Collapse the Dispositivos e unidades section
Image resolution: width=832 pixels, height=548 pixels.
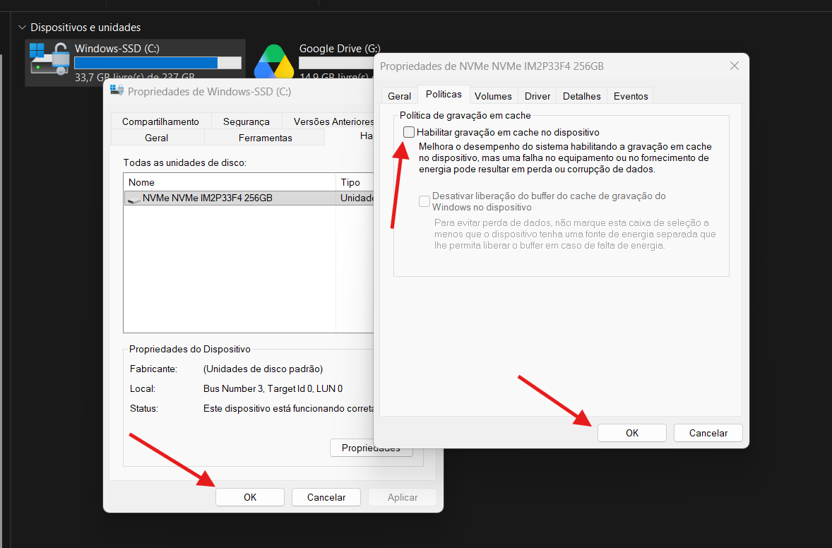click(23, 27)
